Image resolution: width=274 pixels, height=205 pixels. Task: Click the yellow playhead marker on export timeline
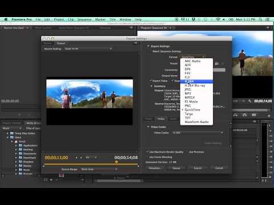pyautogui.click(x=116, y=162)
